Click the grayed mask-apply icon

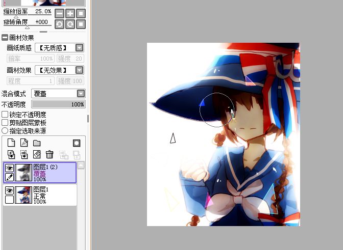(64, 155)
